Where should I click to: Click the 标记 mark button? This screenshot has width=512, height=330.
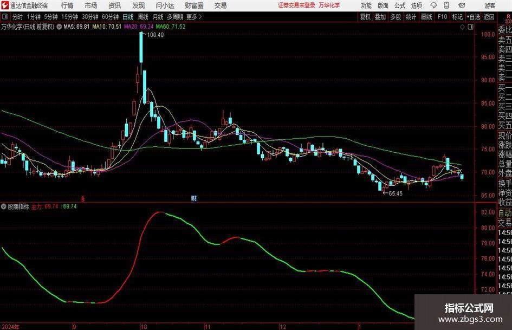point(457,17)
